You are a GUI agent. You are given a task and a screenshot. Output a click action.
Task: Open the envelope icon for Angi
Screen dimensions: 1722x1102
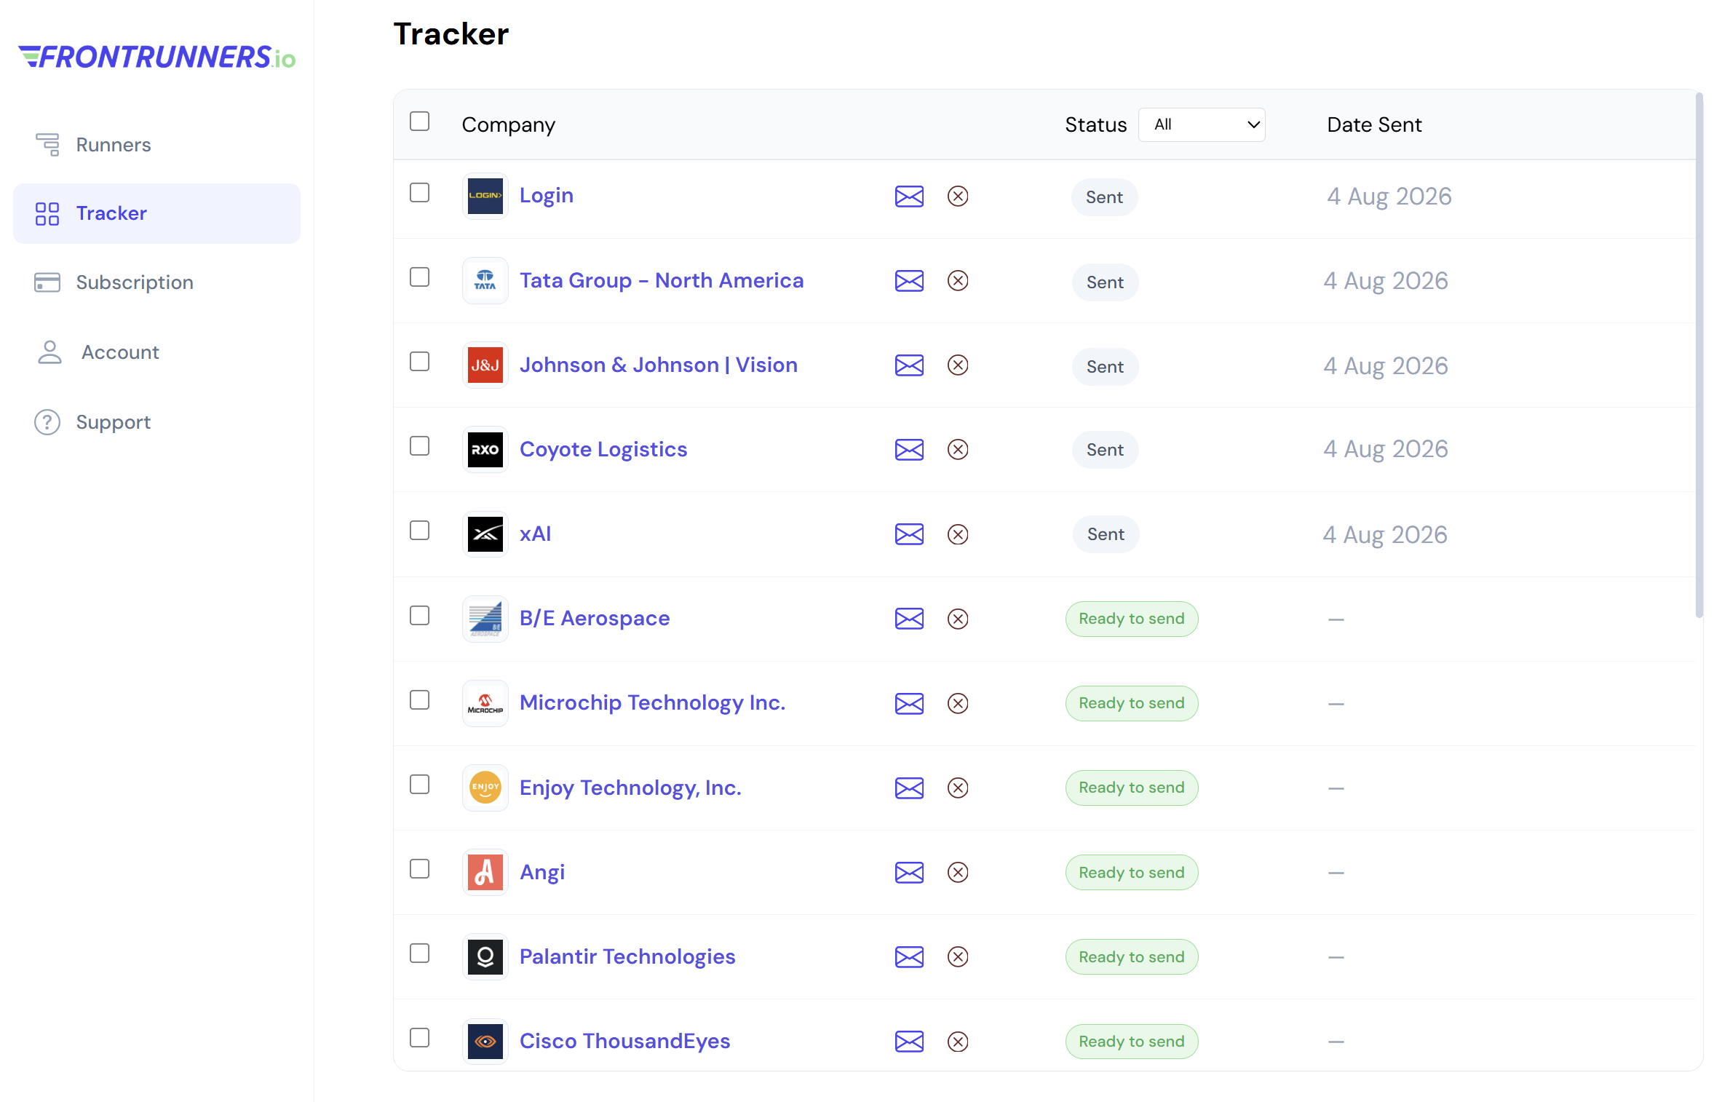(x=909, y=873)
